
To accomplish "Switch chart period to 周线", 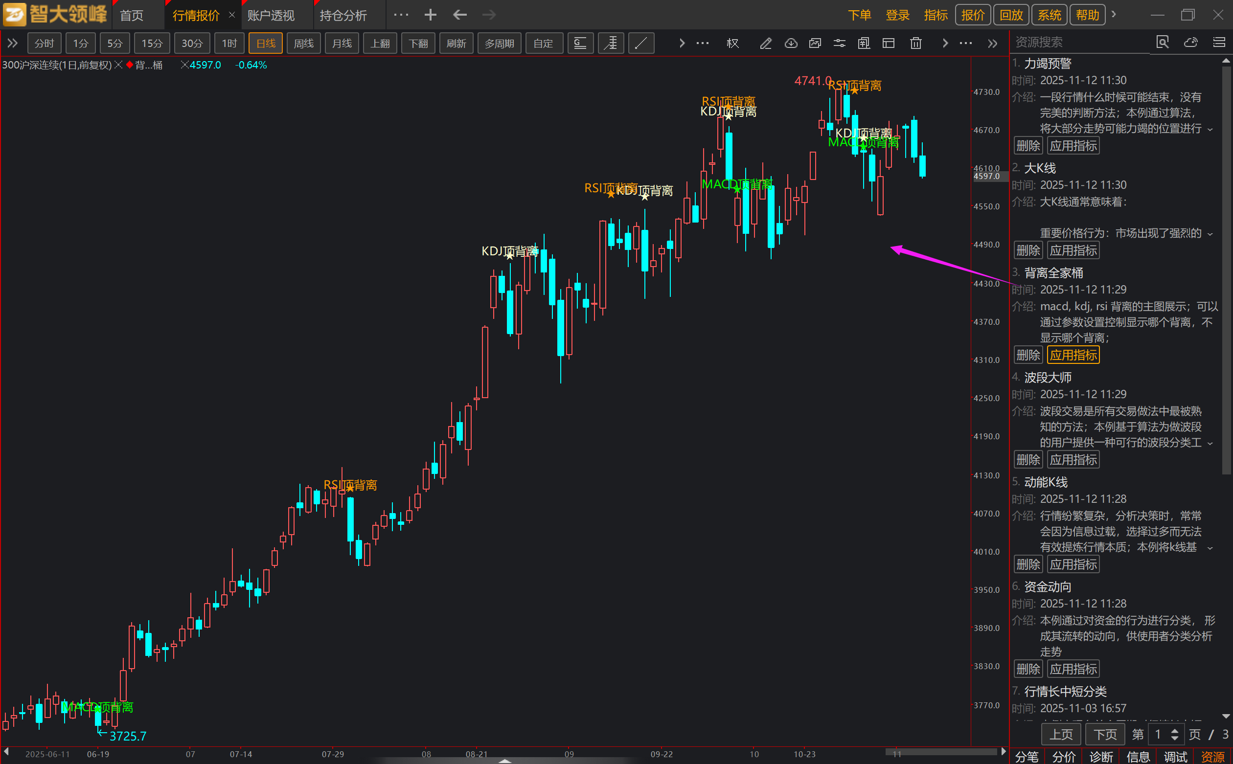I will click(303, 44).
